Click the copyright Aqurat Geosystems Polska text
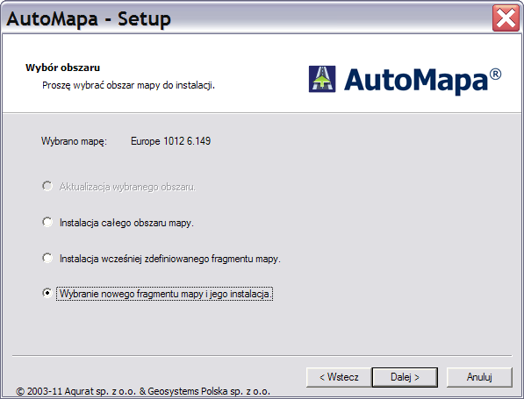Image resolution: width=524 pixels, height=399 pixels. click(x=143, y=391)
